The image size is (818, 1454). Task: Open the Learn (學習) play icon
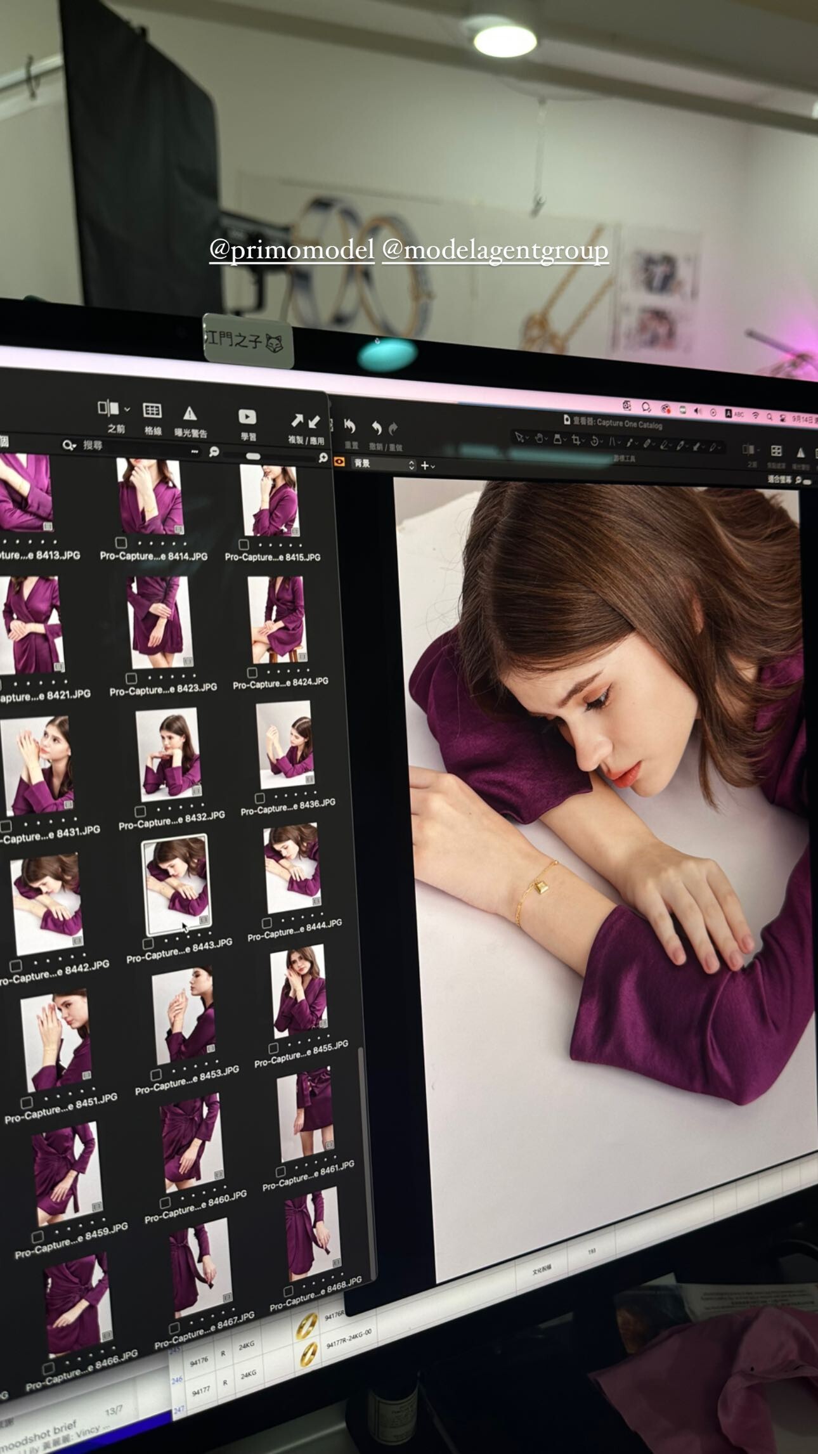coord(247,417)
